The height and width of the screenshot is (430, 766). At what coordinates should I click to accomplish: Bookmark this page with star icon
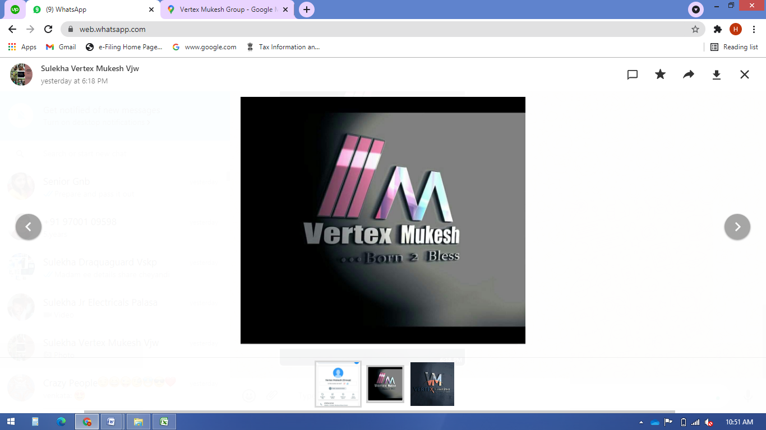(695, 29)
